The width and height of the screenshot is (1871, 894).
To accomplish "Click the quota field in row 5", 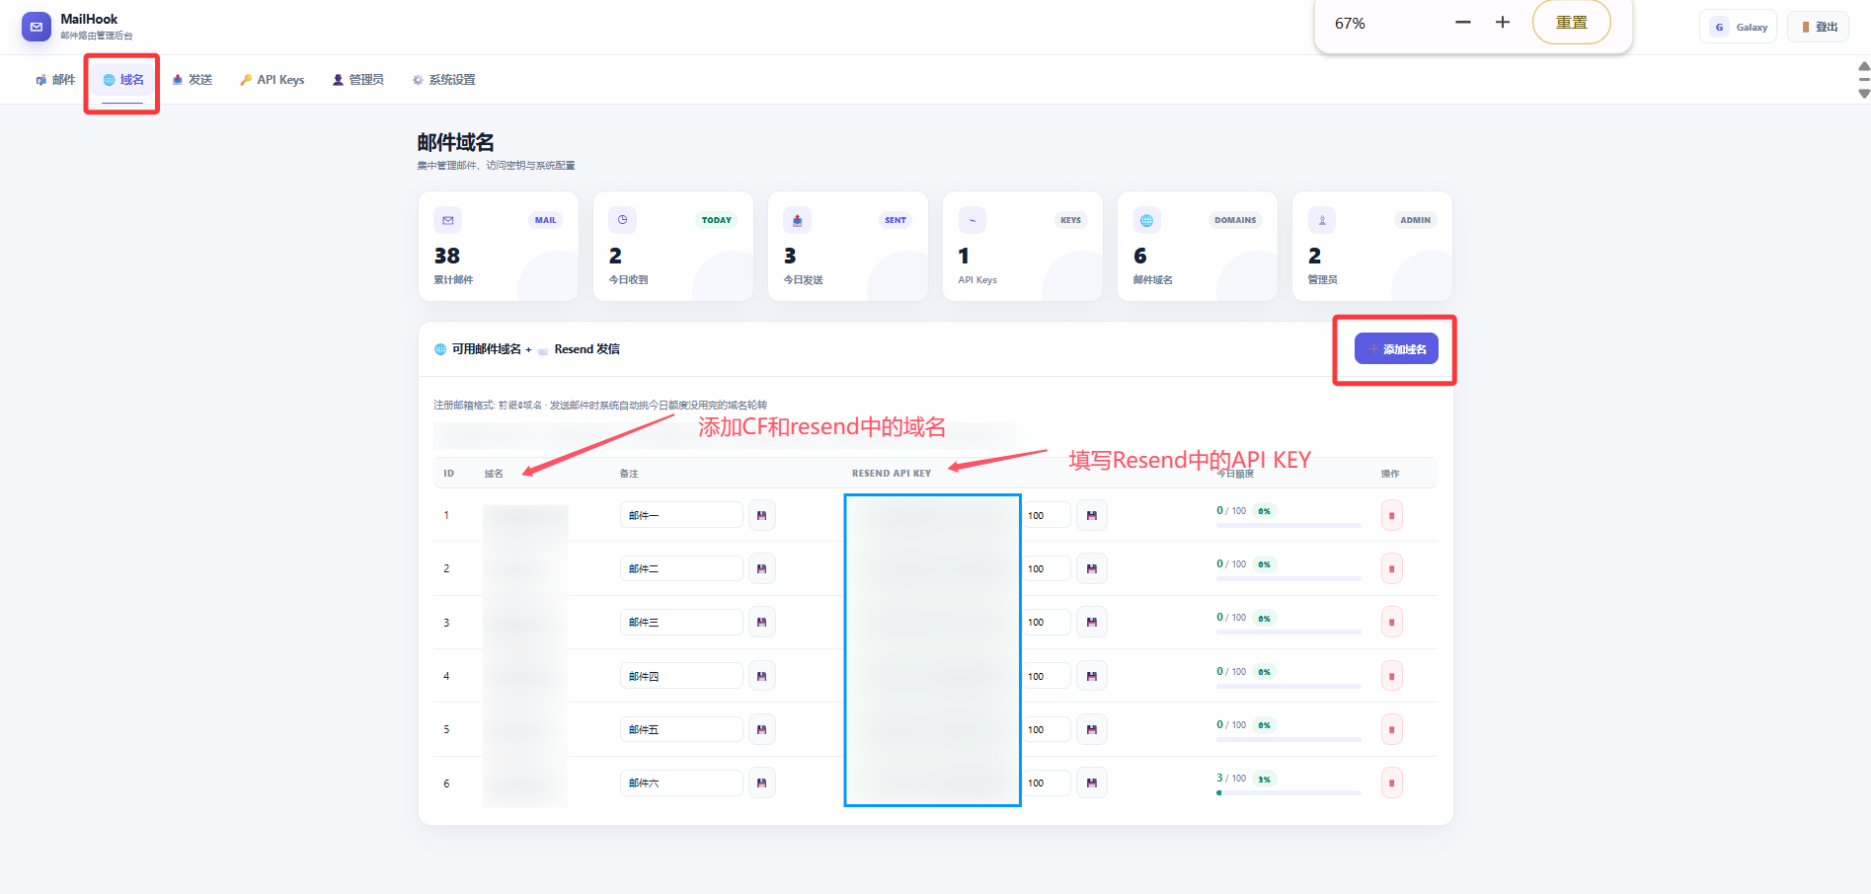I will point(1047,729).
